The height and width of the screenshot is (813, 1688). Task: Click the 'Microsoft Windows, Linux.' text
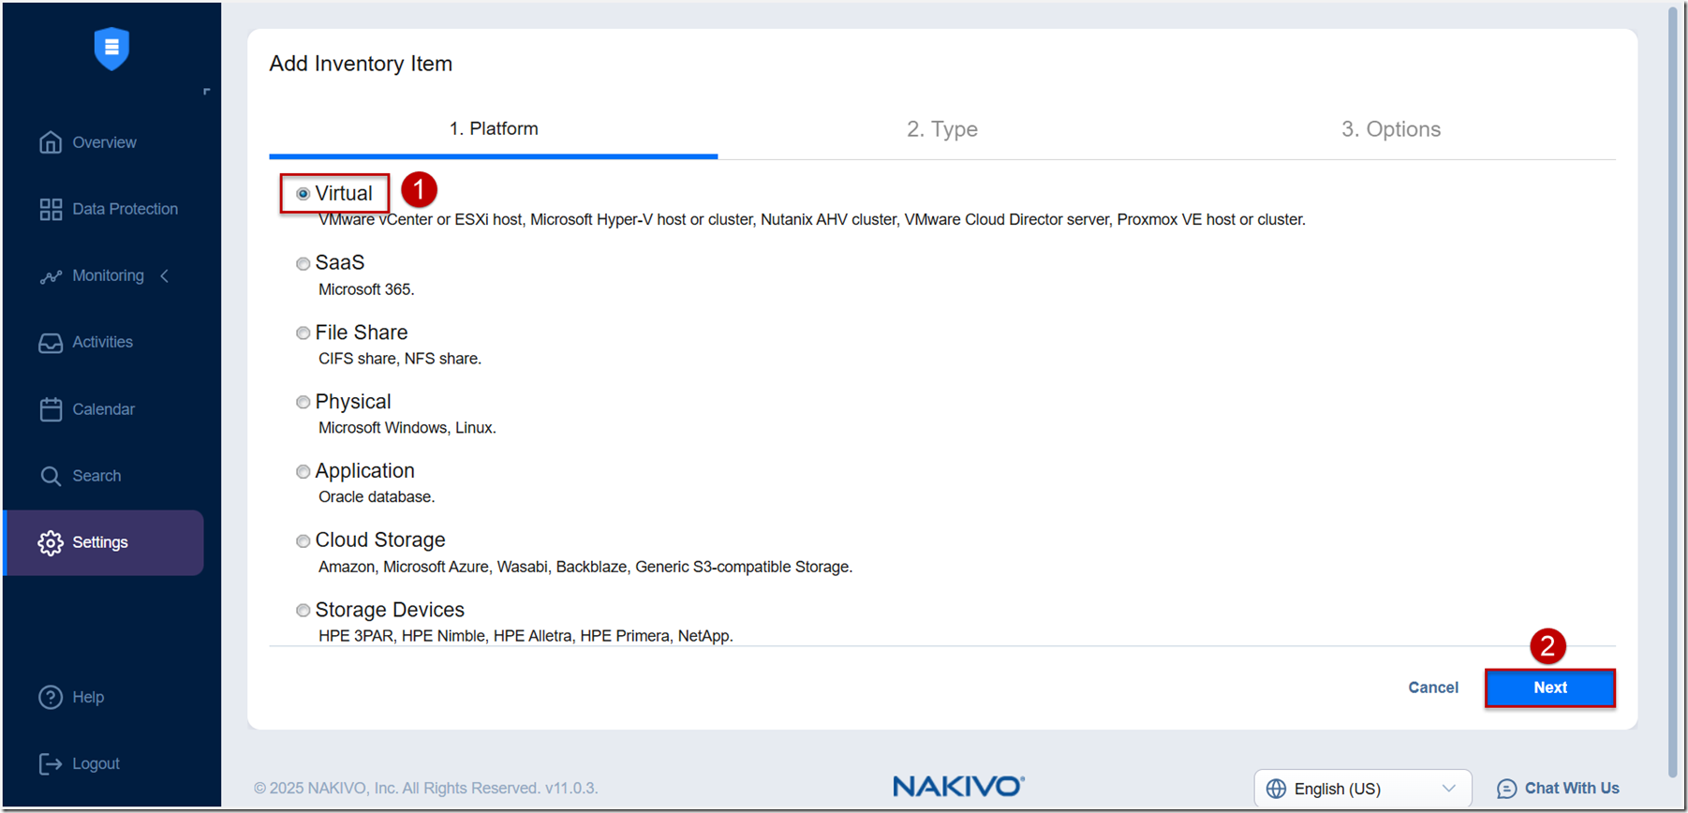coord(407,428)
